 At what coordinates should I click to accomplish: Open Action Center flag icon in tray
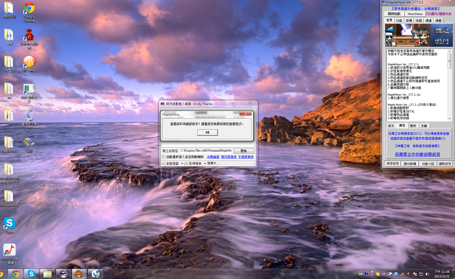(415, 274)
